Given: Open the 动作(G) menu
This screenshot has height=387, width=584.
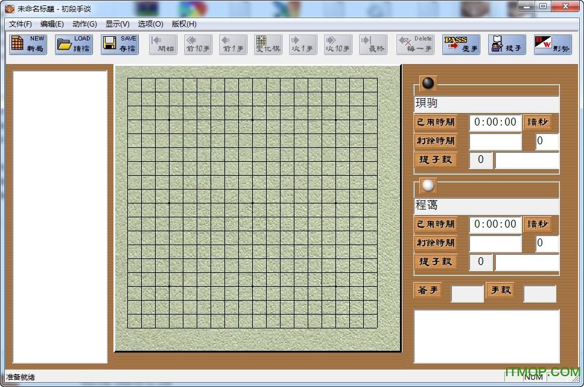Looking at the screenshot, I should 84,24.
